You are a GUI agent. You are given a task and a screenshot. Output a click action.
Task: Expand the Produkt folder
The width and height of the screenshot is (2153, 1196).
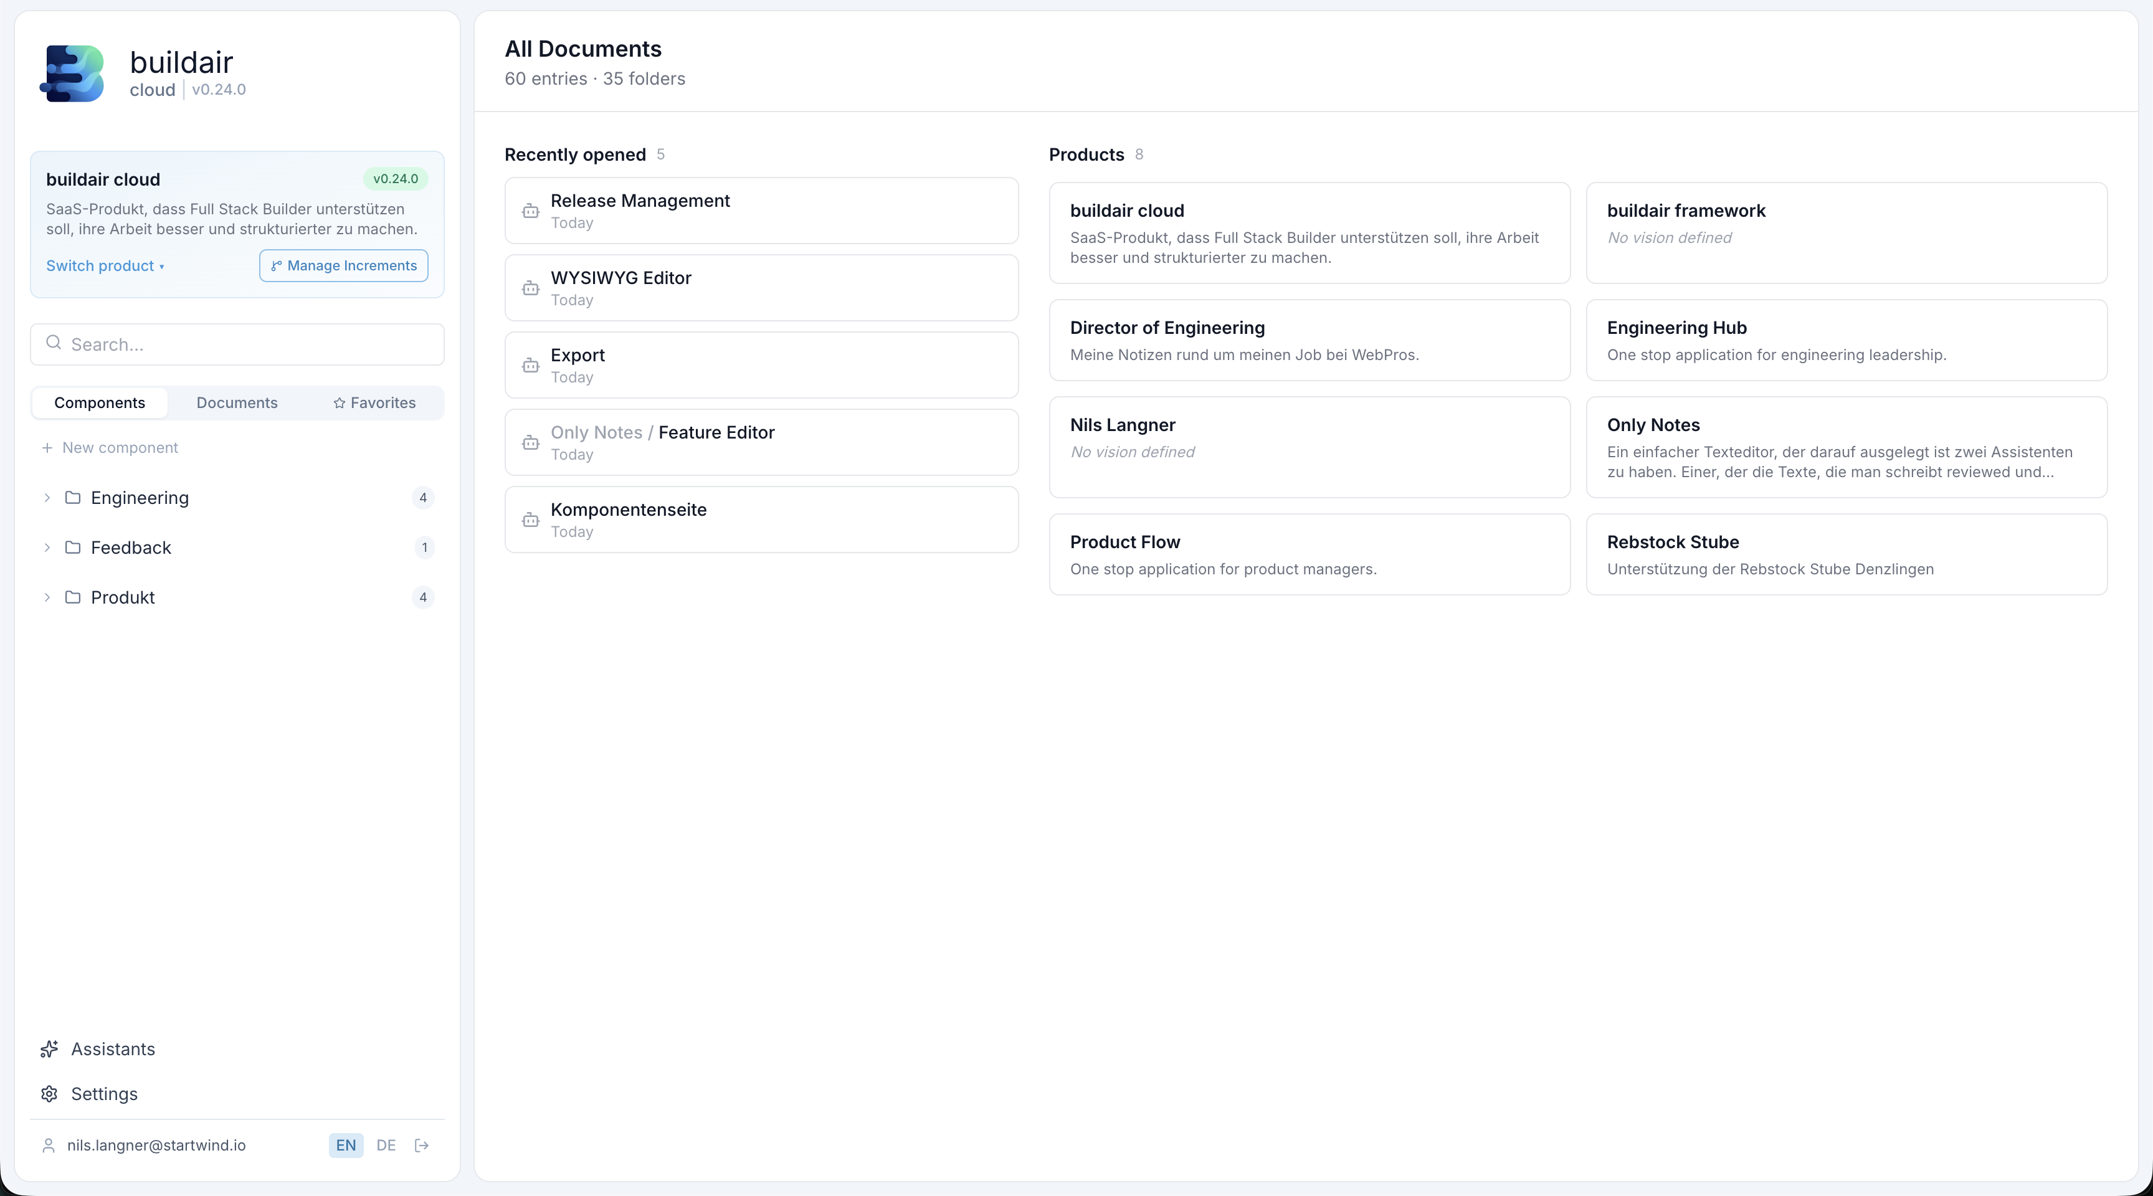[x=47, y=597]
